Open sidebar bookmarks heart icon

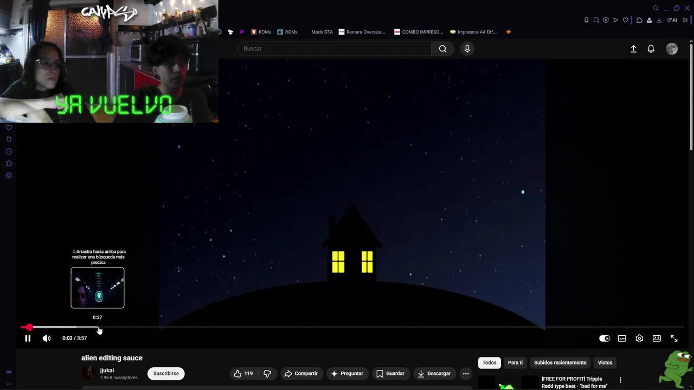[9, 128]
